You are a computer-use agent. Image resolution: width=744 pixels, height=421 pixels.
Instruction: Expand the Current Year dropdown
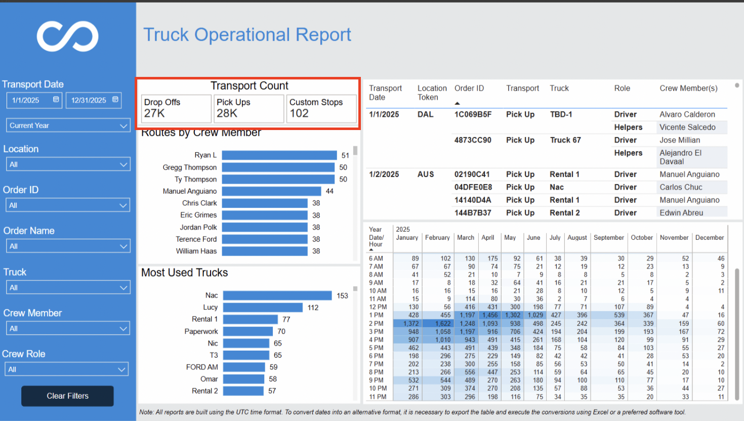68,125
